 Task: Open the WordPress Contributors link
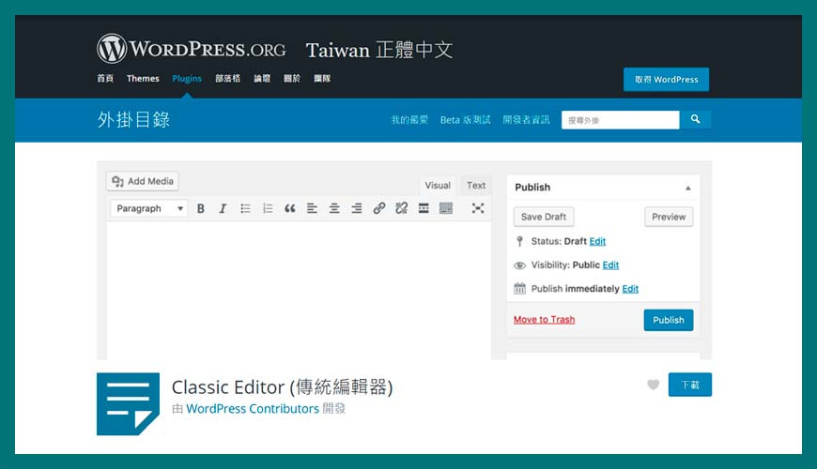click(x=253, y=409)
